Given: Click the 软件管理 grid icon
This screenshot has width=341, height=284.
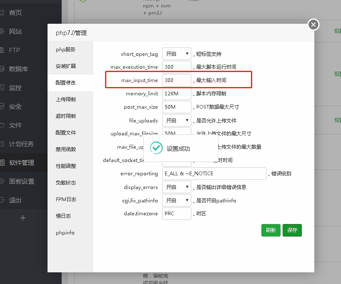Looking at the screenshot, I should 2,162.
